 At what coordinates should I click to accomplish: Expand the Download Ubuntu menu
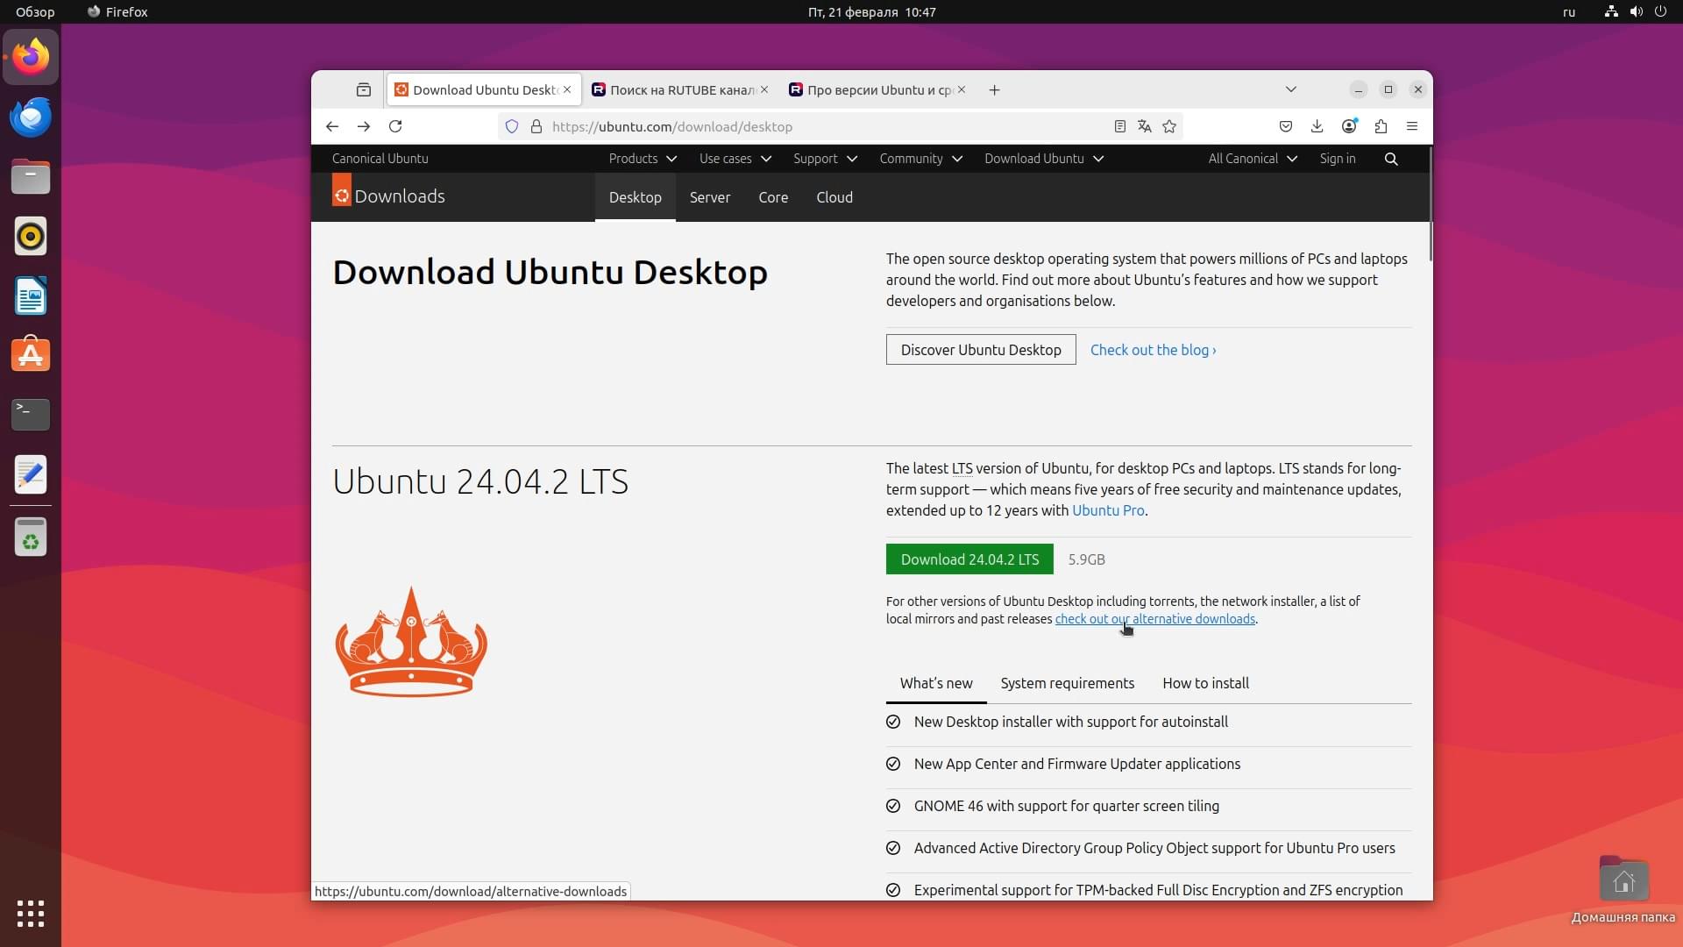pos(1043,159)
